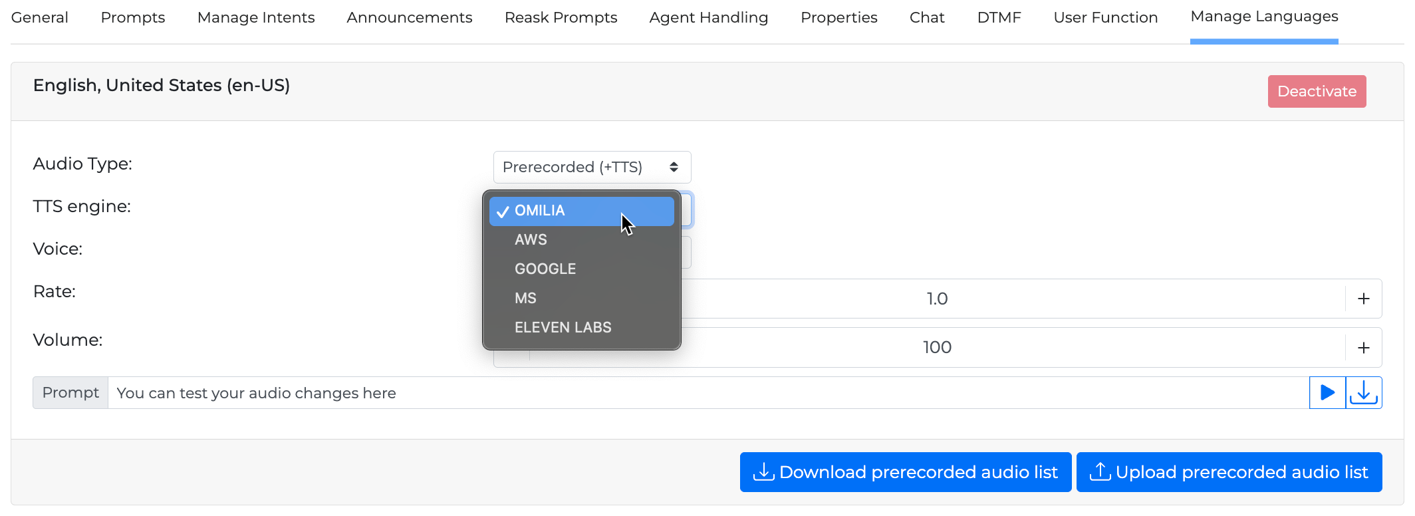Switch to the General tab
1415x516 pixels.
pyautogui.click(x=40, y=18)
